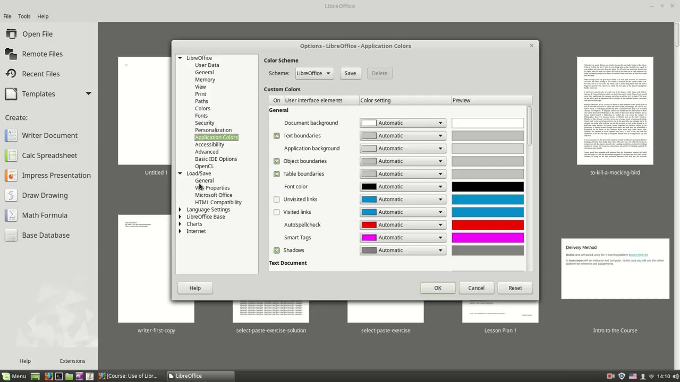Click the screen recorder tray icon
The width and height of the screenshot is (680, 382).
pyautogui.click(x=611, y=376)
